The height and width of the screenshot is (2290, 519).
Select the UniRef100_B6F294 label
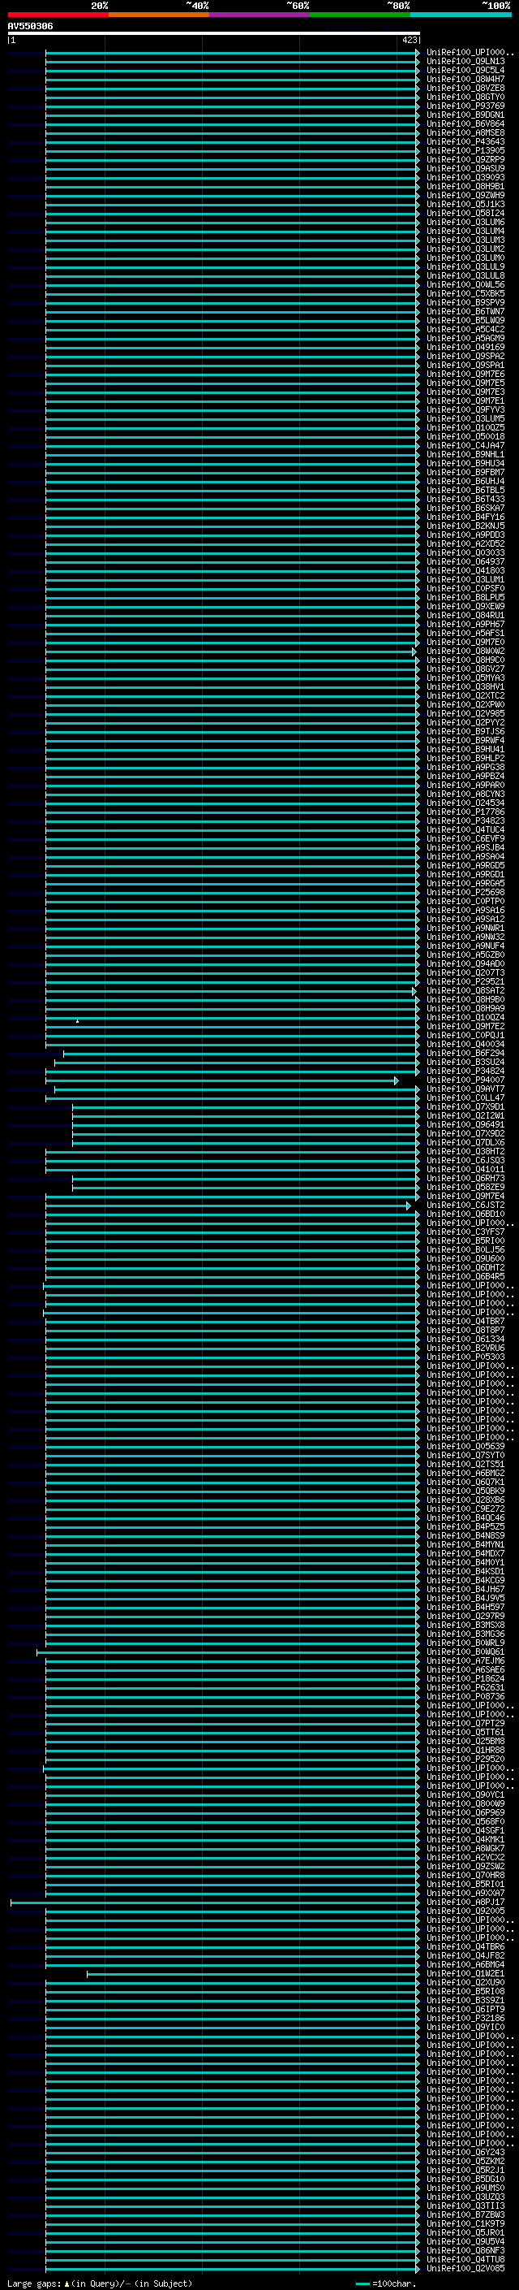pyautogui.click(x=465, y=1054)
